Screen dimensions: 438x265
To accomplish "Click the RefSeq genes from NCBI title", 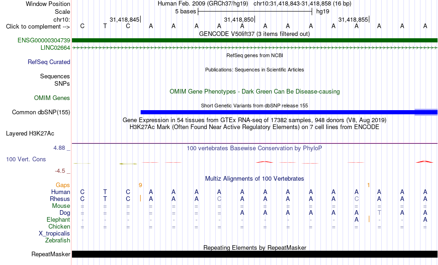I will (255, 55).
